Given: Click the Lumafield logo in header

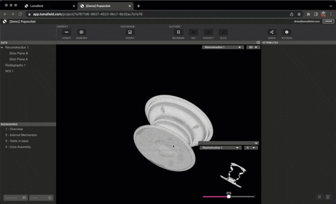Looking at the screenshot, I should [x=4, y=22].
